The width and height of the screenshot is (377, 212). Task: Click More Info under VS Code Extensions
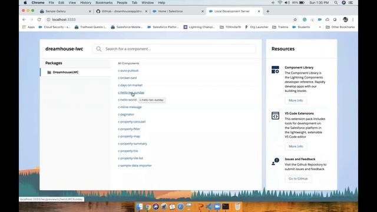click(296, 147)
